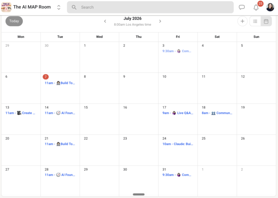Open the July 18 8am Commun... event

click(x=217, y=113)
